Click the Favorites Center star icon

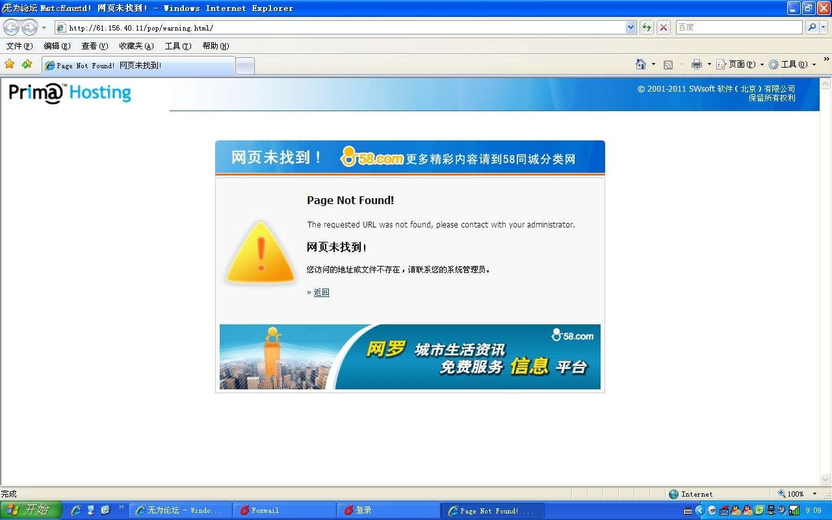9,64
